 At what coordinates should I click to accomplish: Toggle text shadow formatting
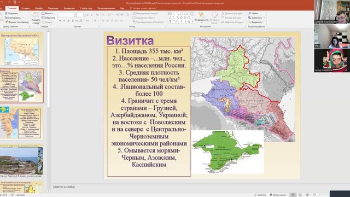tap(73, 21)
